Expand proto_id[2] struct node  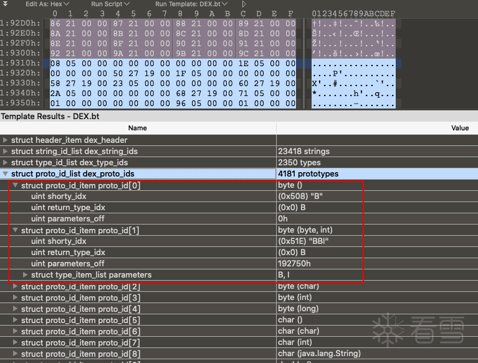15,286
